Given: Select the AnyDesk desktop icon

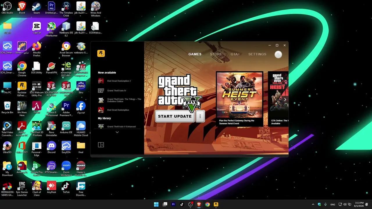Looking at the screenshot, I should click(x=51, y=187).
